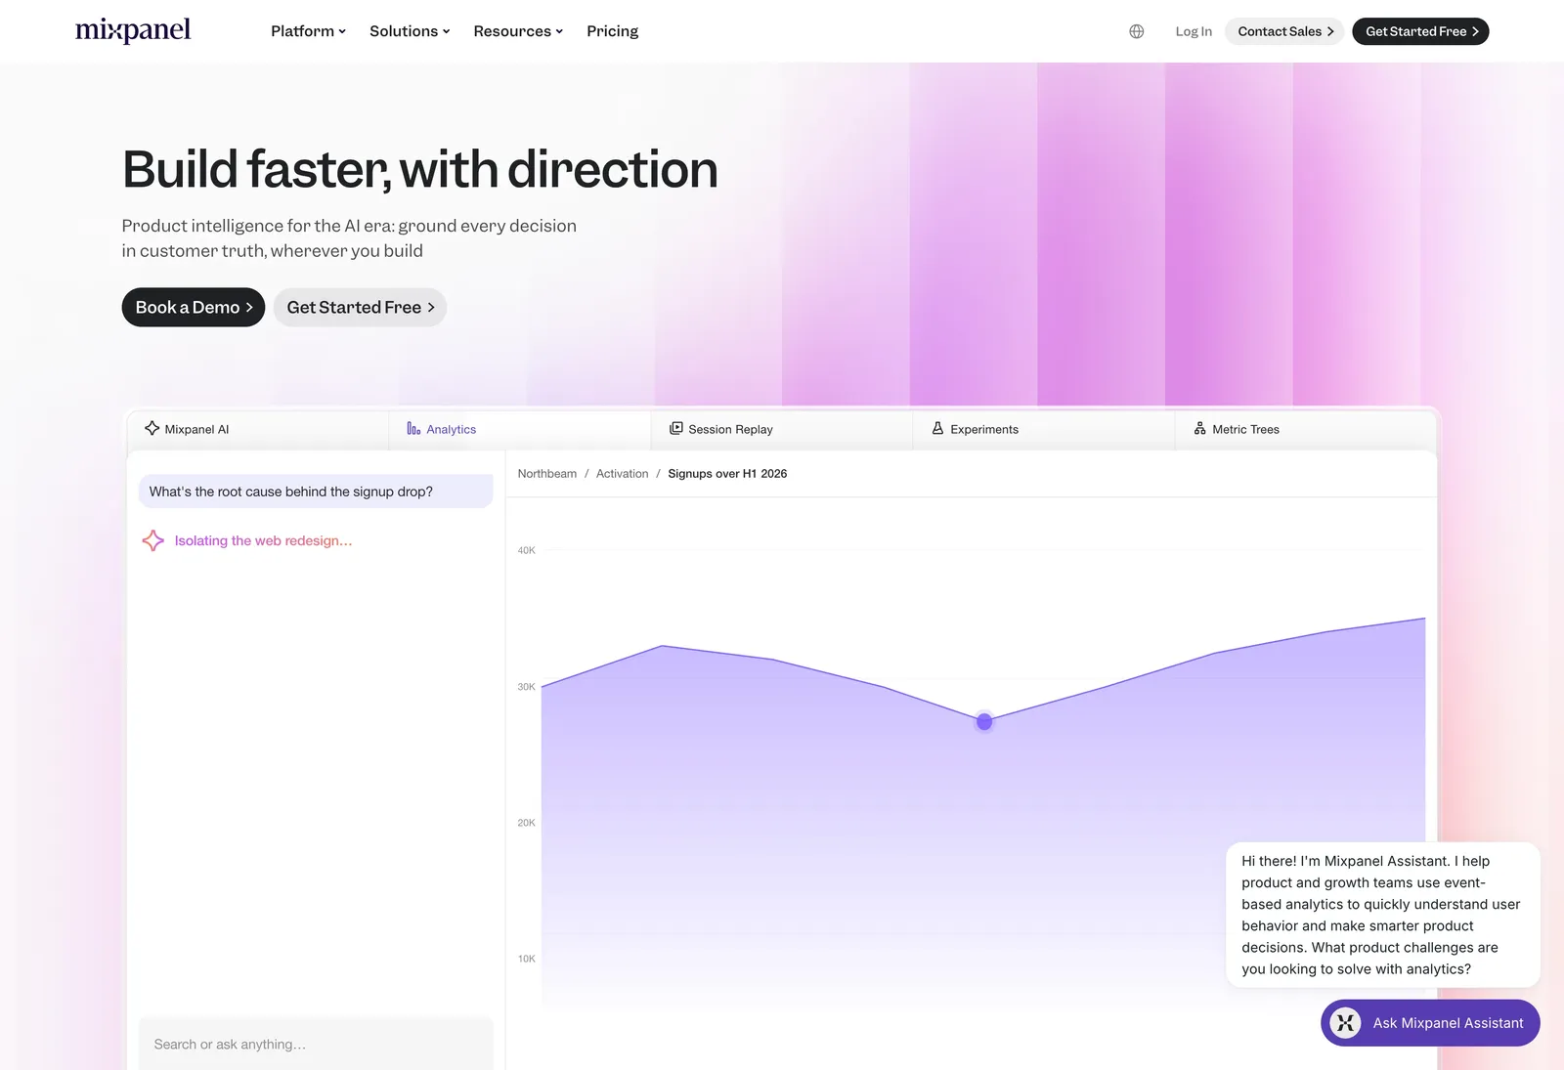This screenshot has height=1070, width=1564.
Task: Click Signups over H1 2026 breadcrumb
Action: [x=727, y=474]
